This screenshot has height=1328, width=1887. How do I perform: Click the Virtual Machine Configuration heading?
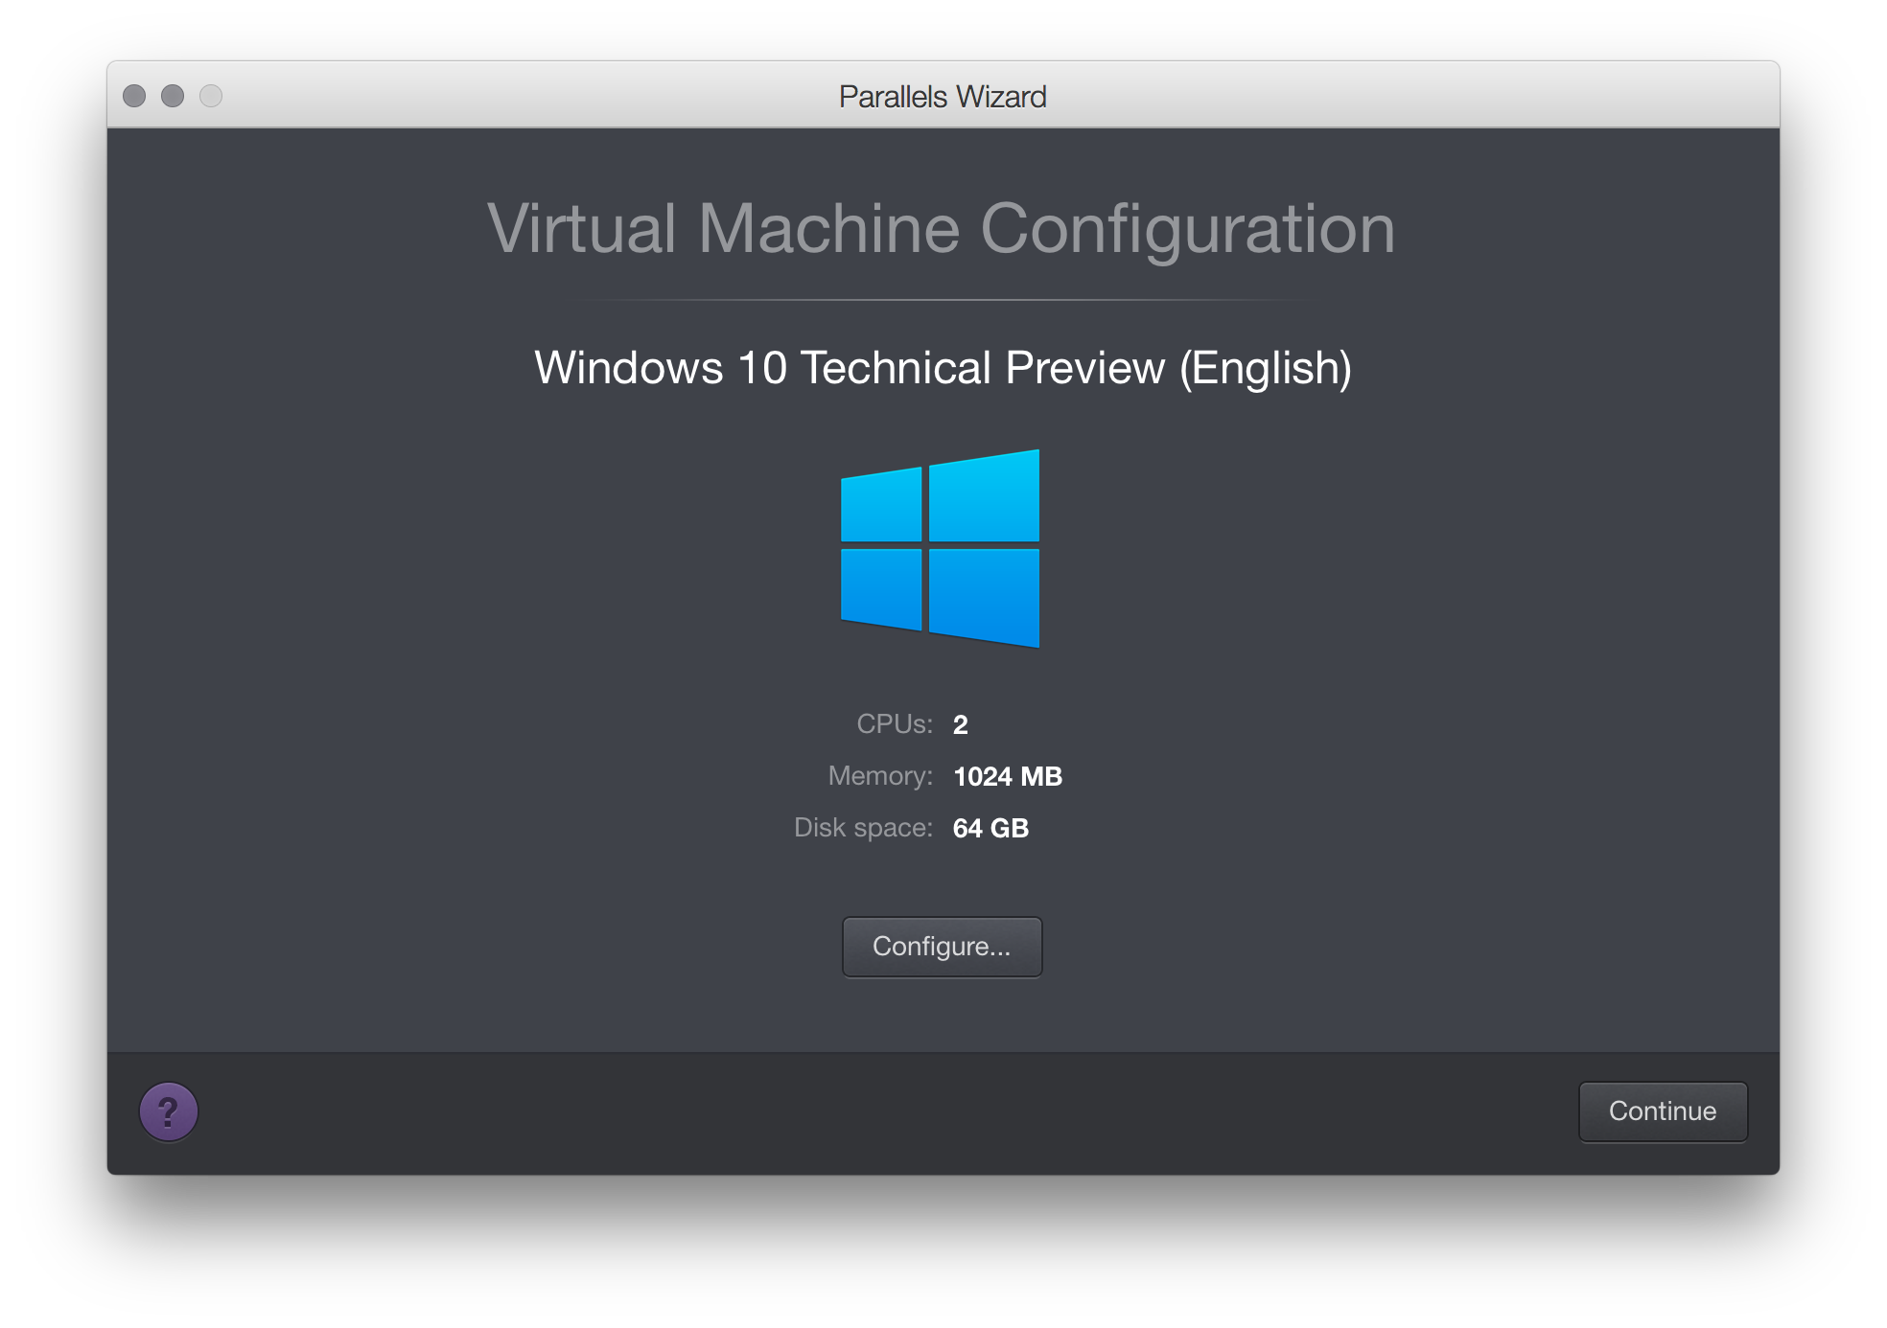click(941, 229)
